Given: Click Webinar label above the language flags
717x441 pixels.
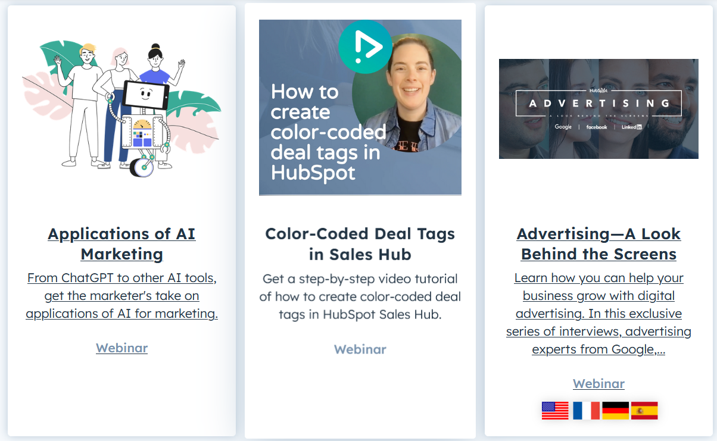Looking at the screenshot, I should tap(598, 384).
